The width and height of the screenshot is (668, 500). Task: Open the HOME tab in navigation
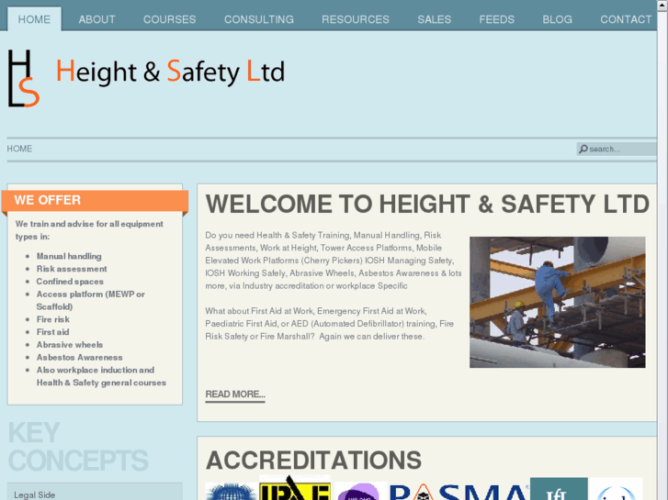[x=34, y=19]
